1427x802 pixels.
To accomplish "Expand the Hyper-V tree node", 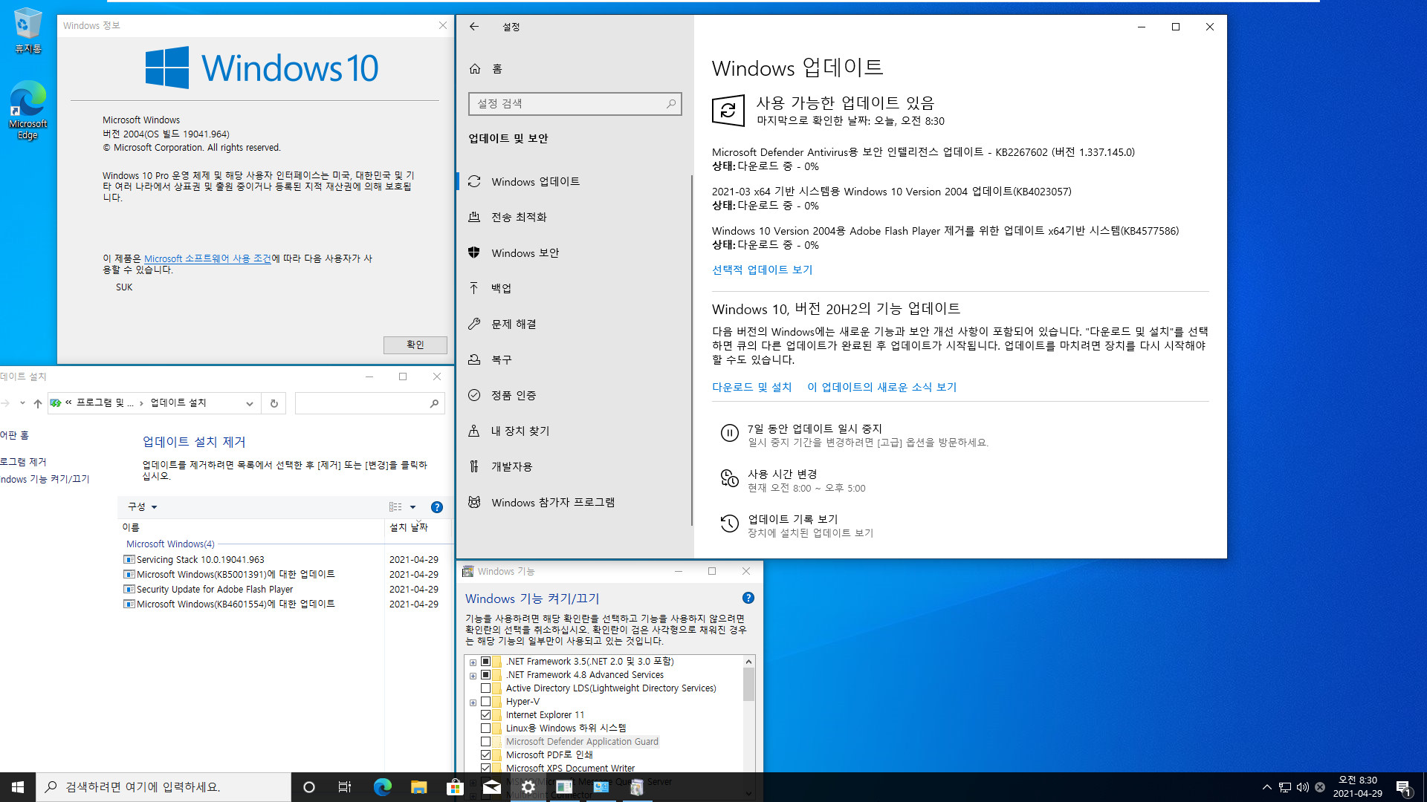I will click(473, 702).
